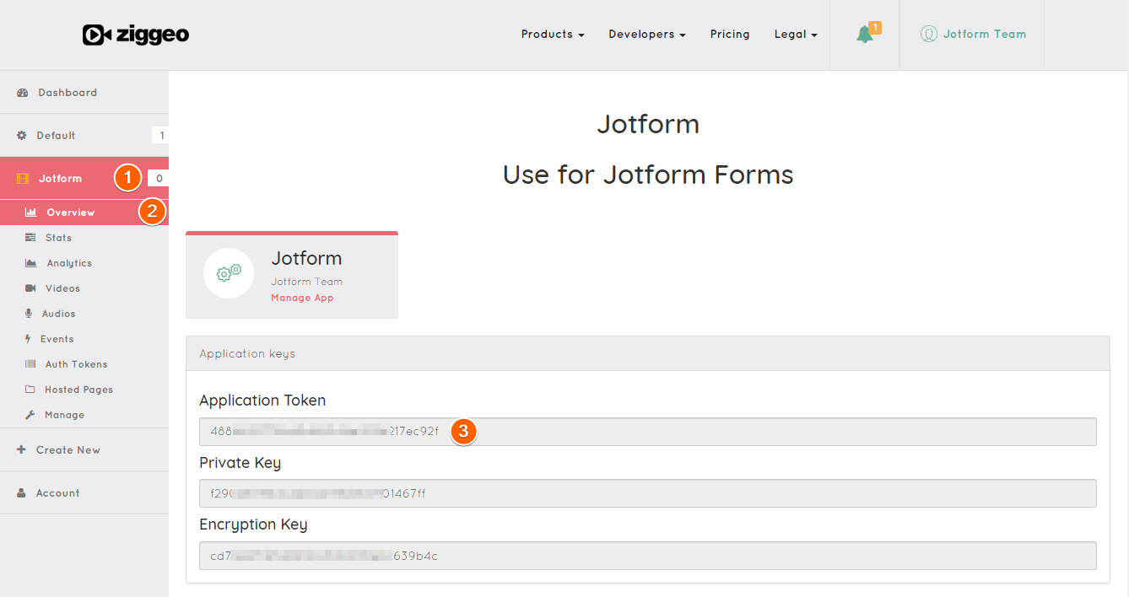Click the Ziggeo logo
The width and height of the screenshot is (1129, 597).
coord(136,35)
